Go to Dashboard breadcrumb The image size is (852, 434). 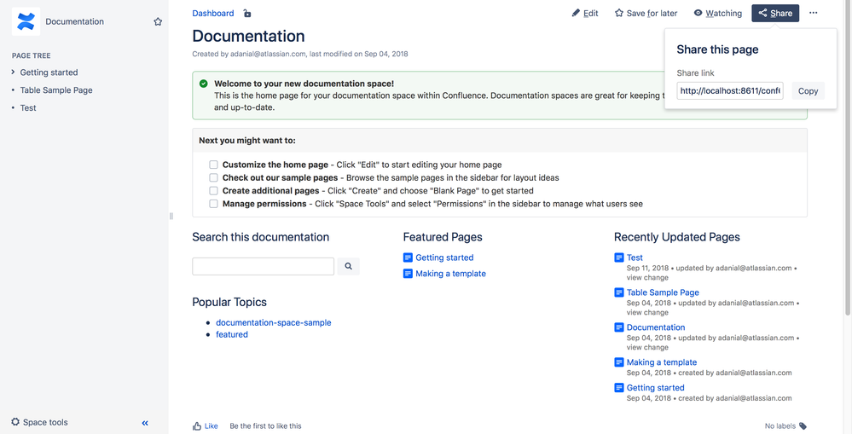coord(213,13)
